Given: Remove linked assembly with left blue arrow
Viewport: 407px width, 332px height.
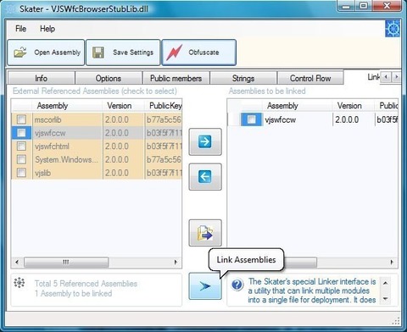Looking at the screenshot, I should [x=205, y=177].
